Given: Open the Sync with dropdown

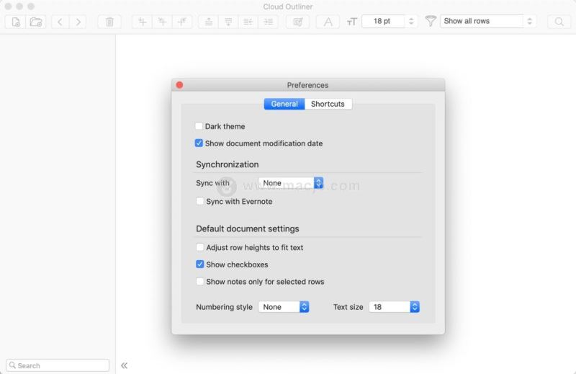Looking at the screenshot, I should pyautogui.click(x=291, y=183).
